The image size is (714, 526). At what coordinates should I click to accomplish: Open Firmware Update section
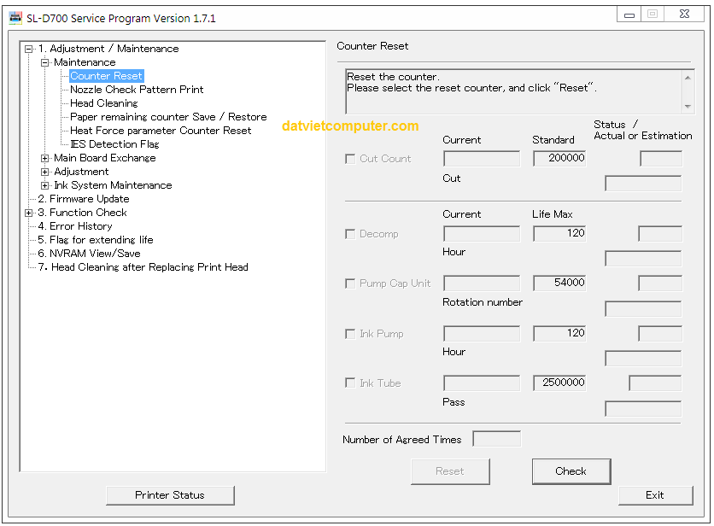89,199
